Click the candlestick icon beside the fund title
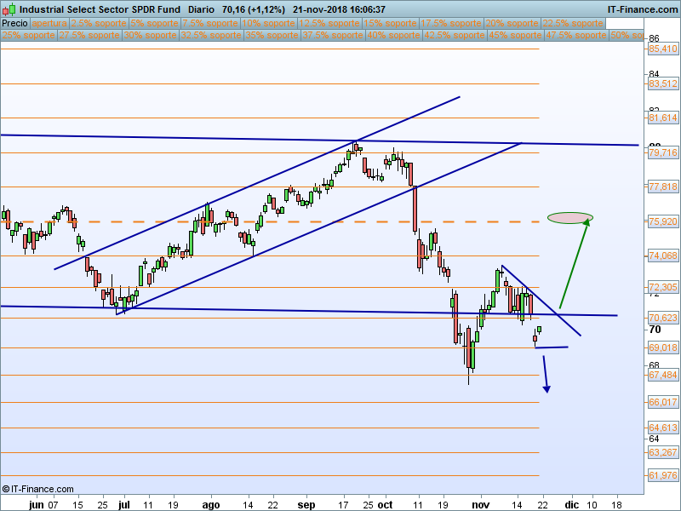681x511 pixels. (x=9, y=9)
